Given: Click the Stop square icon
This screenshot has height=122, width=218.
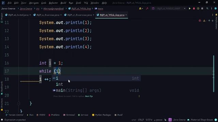Looking at the screenshot, I should tap(202, 8).
